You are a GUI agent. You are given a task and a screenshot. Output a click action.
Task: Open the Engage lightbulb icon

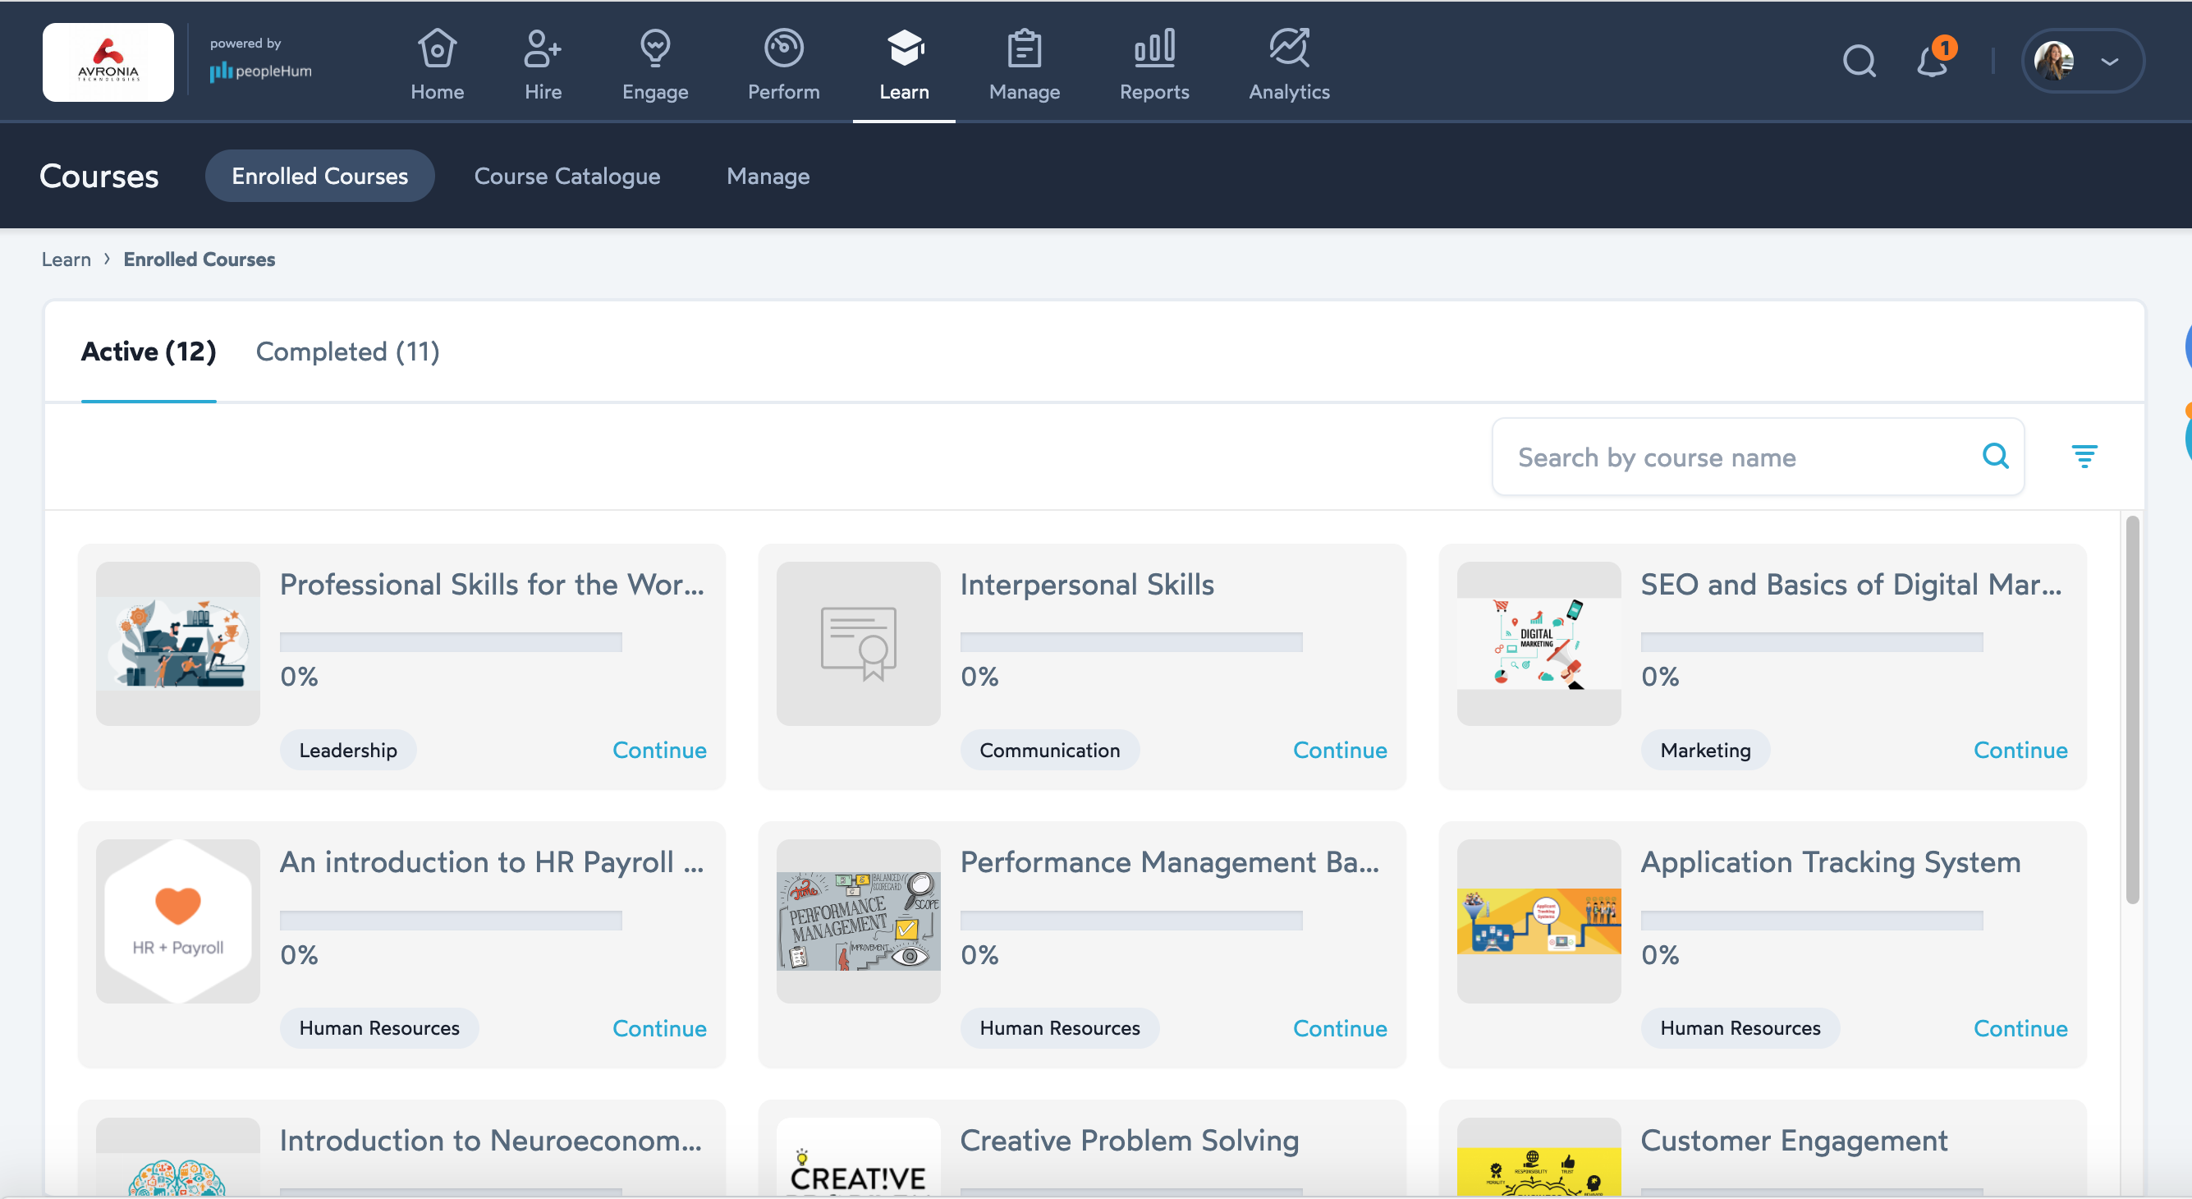[654, 48]
